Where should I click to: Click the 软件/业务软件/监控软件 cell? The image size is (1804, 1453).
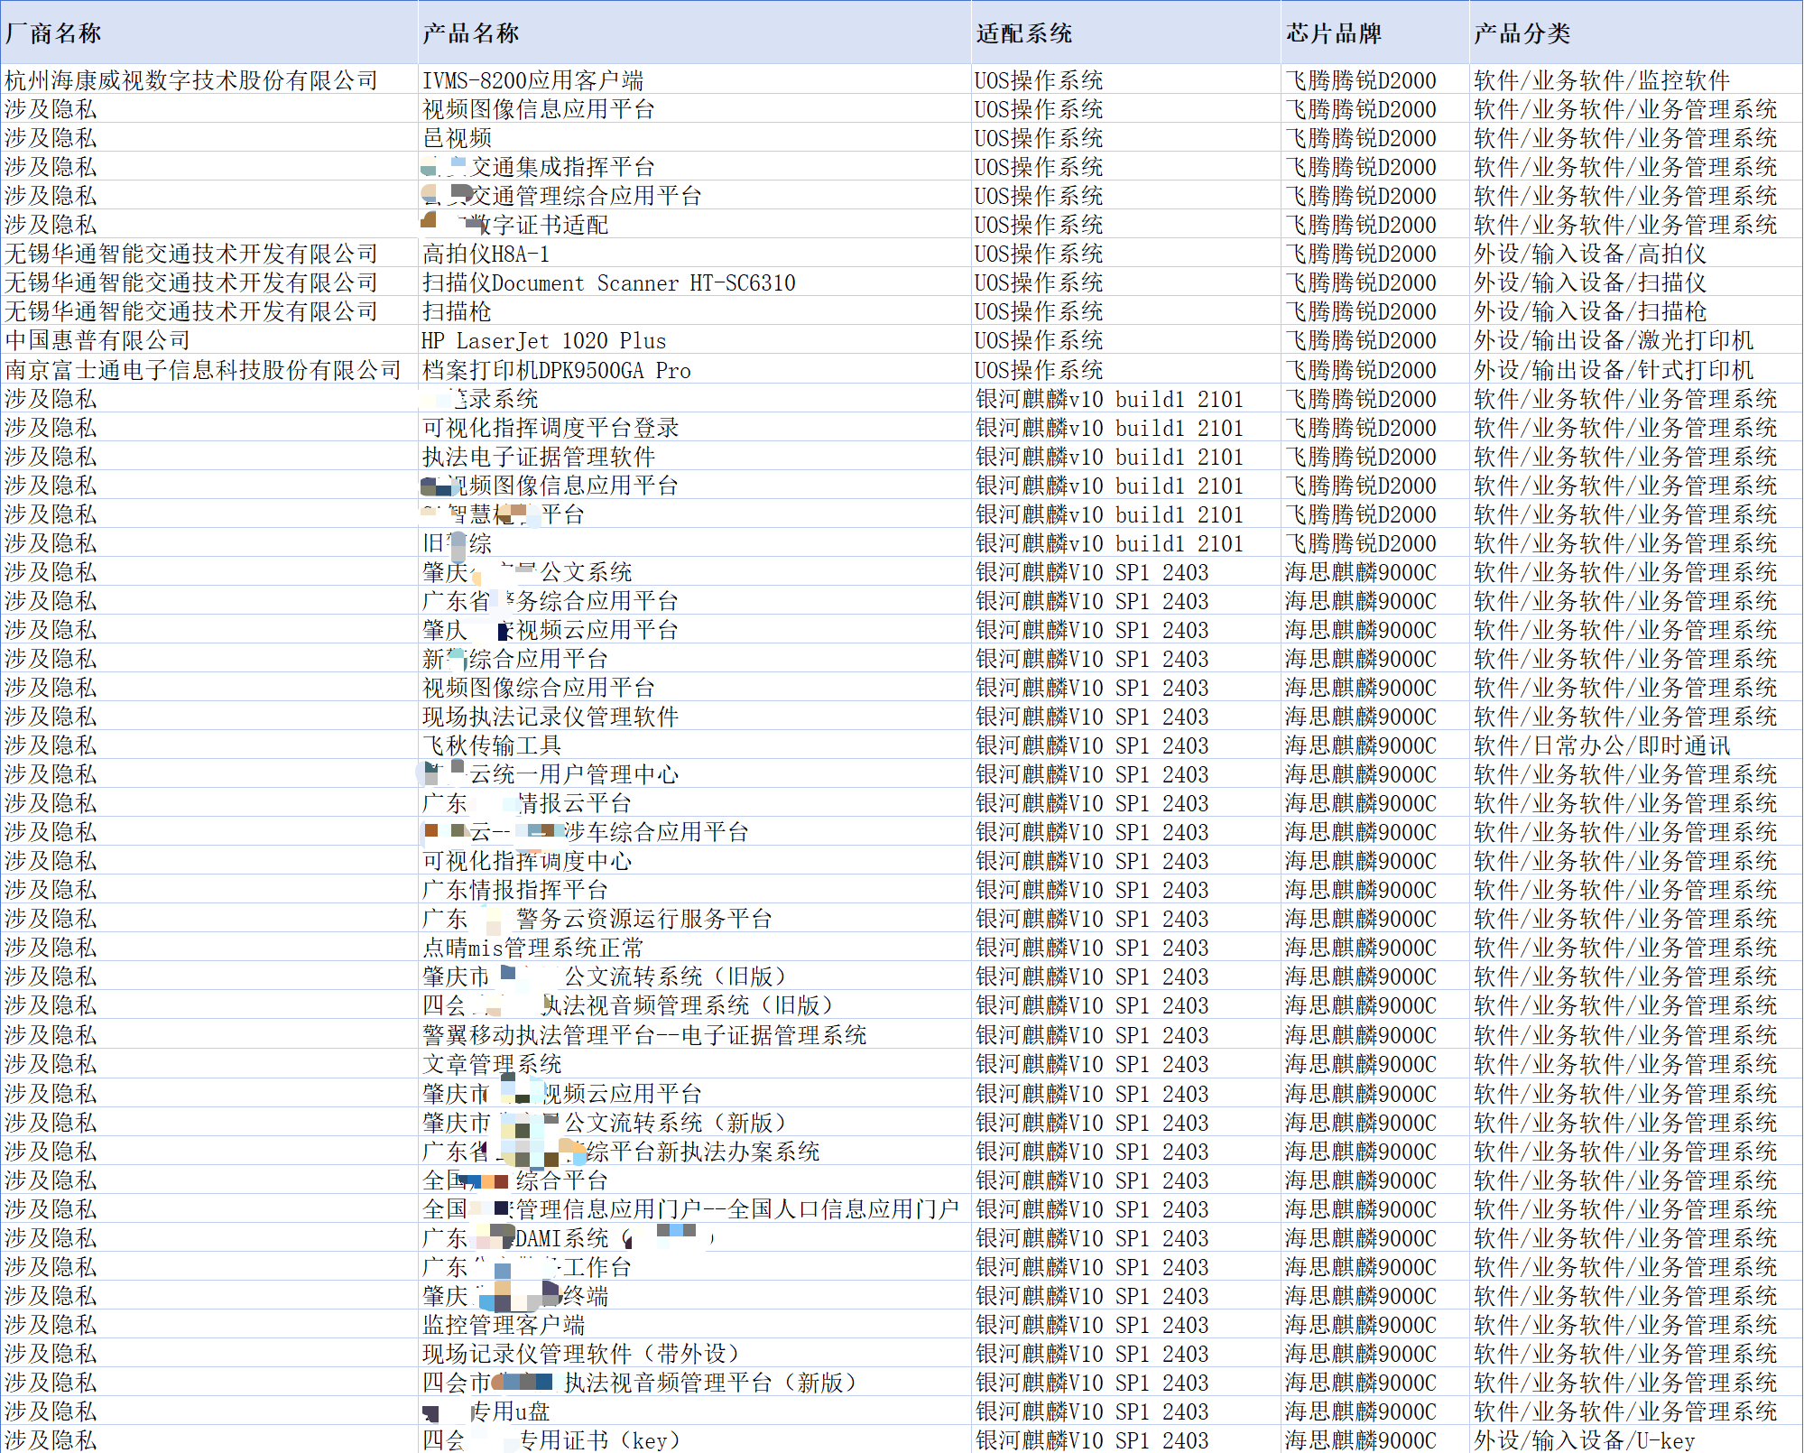1602,80
